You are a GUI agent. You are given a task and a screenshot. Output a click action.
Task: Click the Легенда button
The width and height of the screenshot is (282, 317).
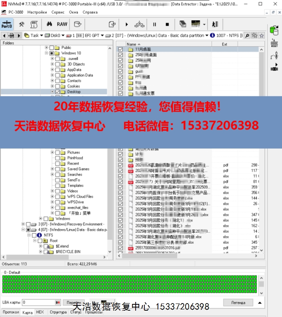[238, 302]
